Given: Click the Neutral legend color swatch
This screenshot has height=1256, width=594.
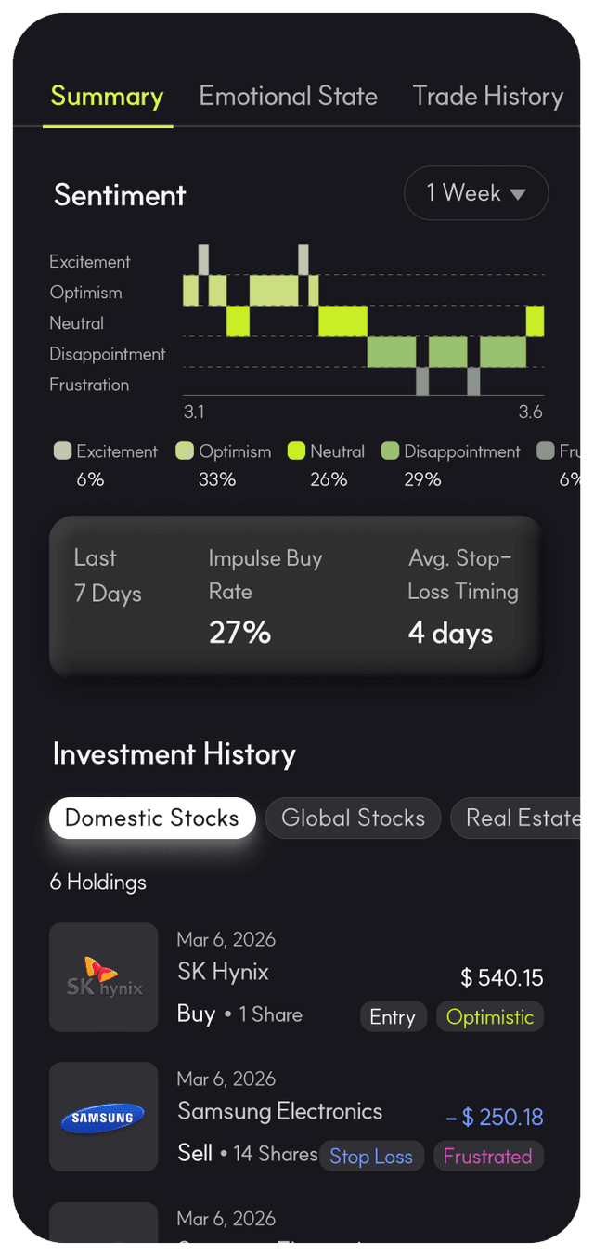Looking at the screenshot, I should click(x=296, y=451).
